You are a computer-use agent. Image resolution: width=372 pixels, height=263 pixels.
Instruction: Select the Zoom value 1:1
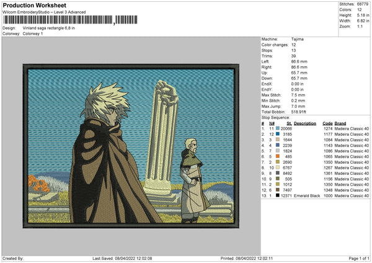(x=360, y=26)
